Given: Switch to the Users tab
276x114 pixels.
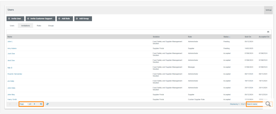Looking at the screenshot, I should click(12, 26).
